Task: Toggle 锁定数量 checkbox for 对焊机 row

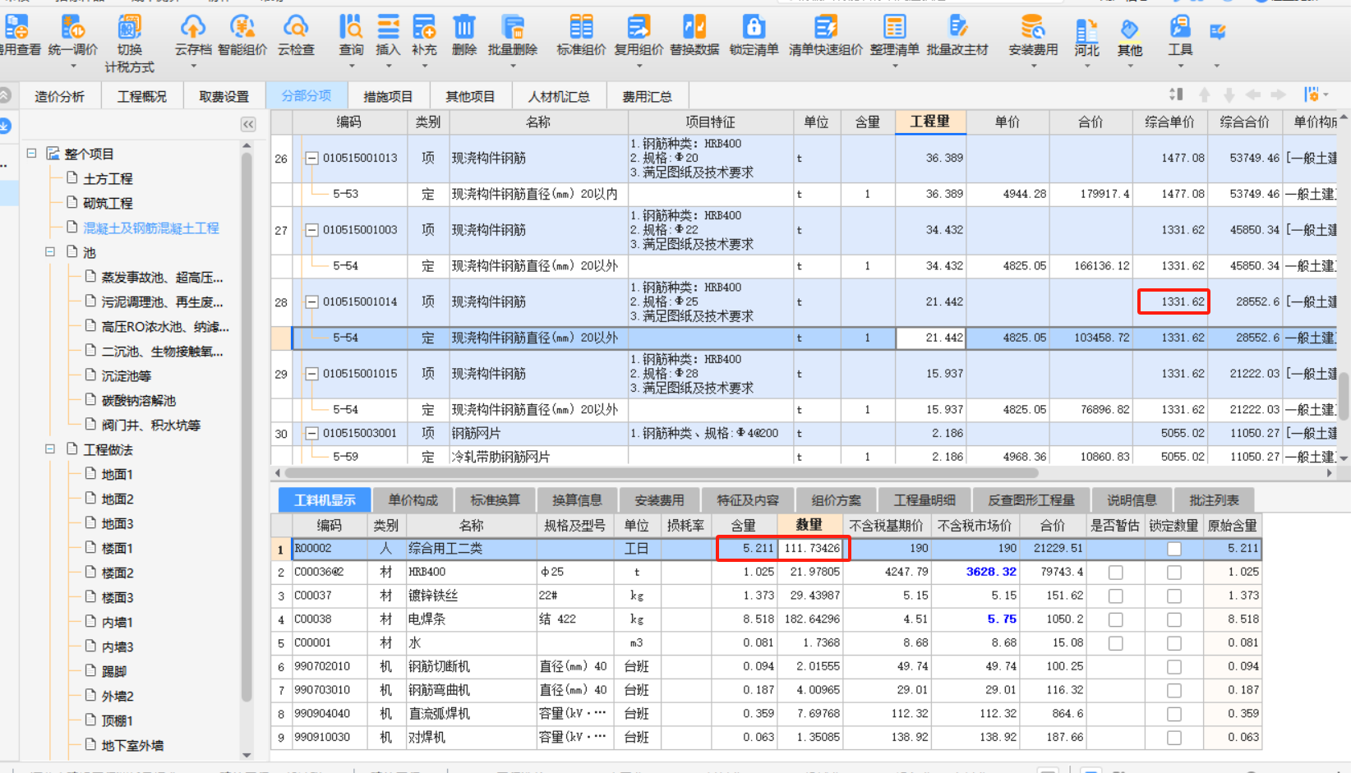Action: tap(1174, 738)
